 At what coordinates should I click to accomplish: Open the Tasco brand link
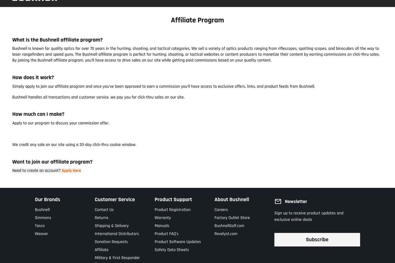[39, 226]
